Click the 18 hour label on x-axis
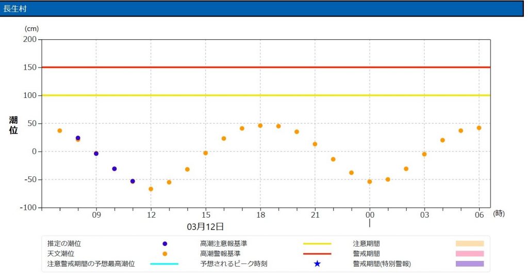 click(x=260, y=215)
